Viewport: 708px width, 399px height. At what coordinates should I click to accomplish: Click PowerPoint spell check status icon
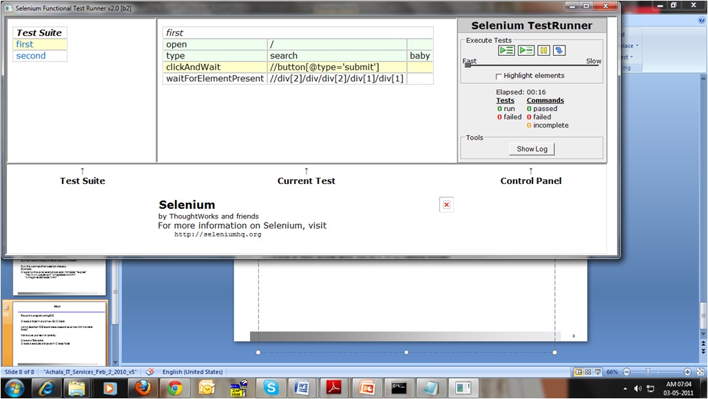[x=150, y=372]
